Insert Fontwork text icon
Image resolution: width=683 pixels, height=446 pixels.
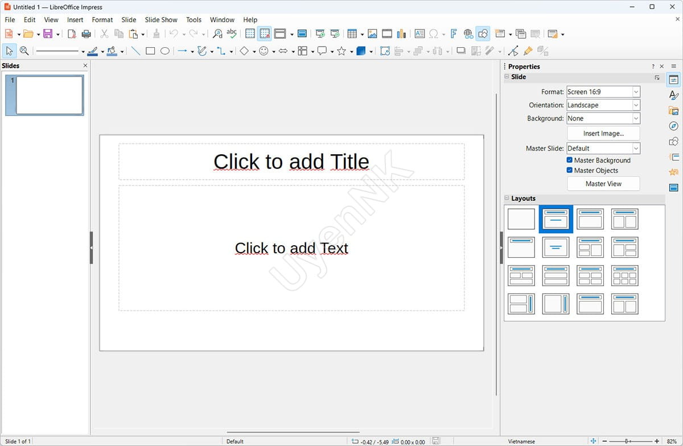tap(454, 34)
